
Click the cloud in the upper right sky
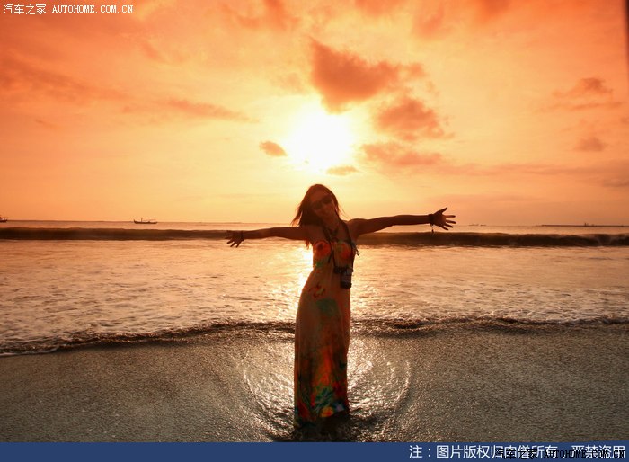pyautogui.click(x=582, y=91)
